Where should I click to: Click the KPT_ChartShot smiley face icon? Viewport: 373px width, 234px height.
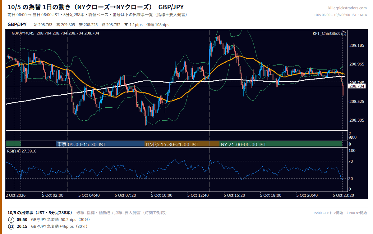tap(343, 33)
